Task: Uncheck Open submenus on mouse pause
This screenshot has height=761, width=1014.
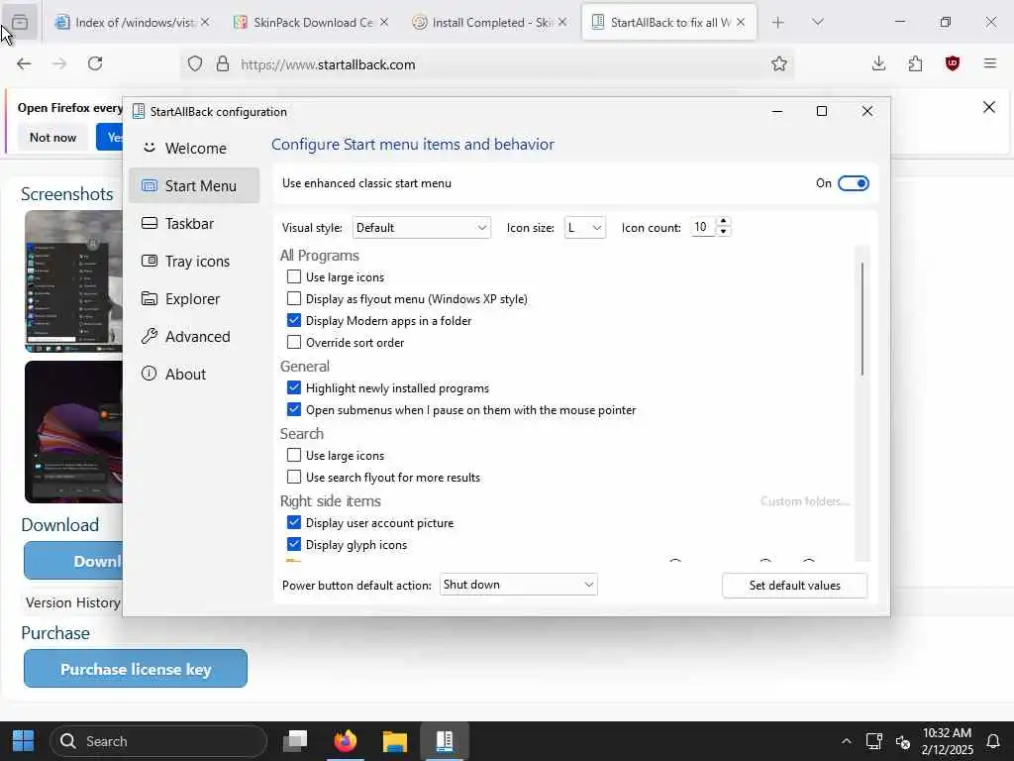Action: 293,409
